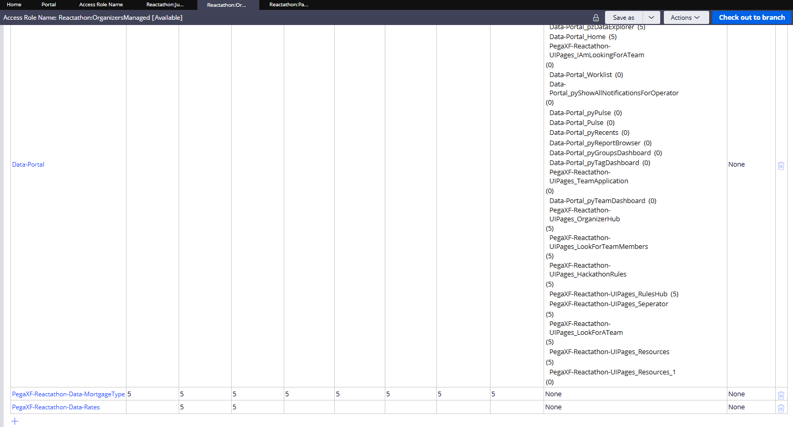Switch to the Home tab
Image resolution: width=793 pixels, height=427 pixels.
(14, 5)
